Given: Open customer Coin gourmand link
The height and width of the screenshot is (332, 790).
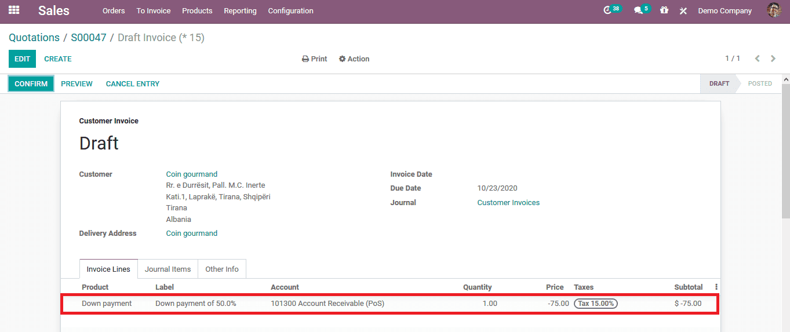Looking at the screenshot, I should tap(192, 174).
